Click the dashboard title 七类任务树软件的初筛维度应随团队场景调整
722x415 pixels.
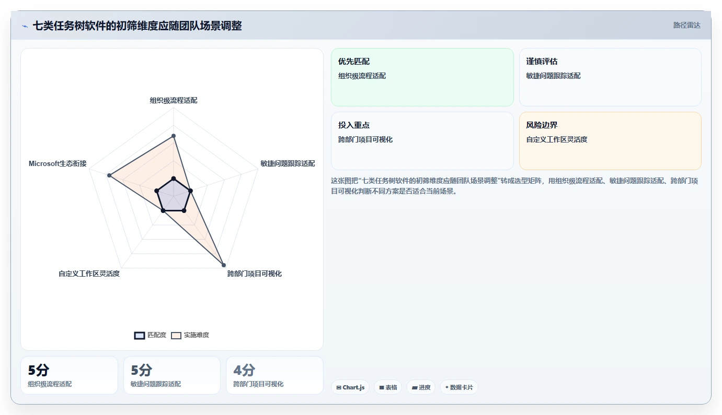[x=137, y=26]
